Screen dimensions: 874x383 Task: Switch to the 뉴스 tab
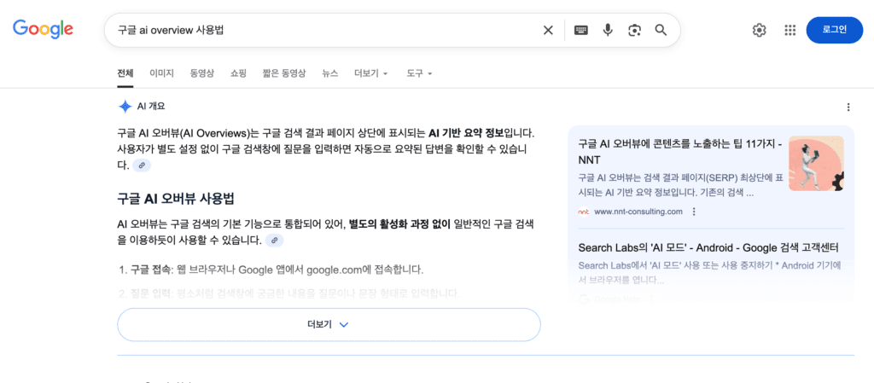329,73
